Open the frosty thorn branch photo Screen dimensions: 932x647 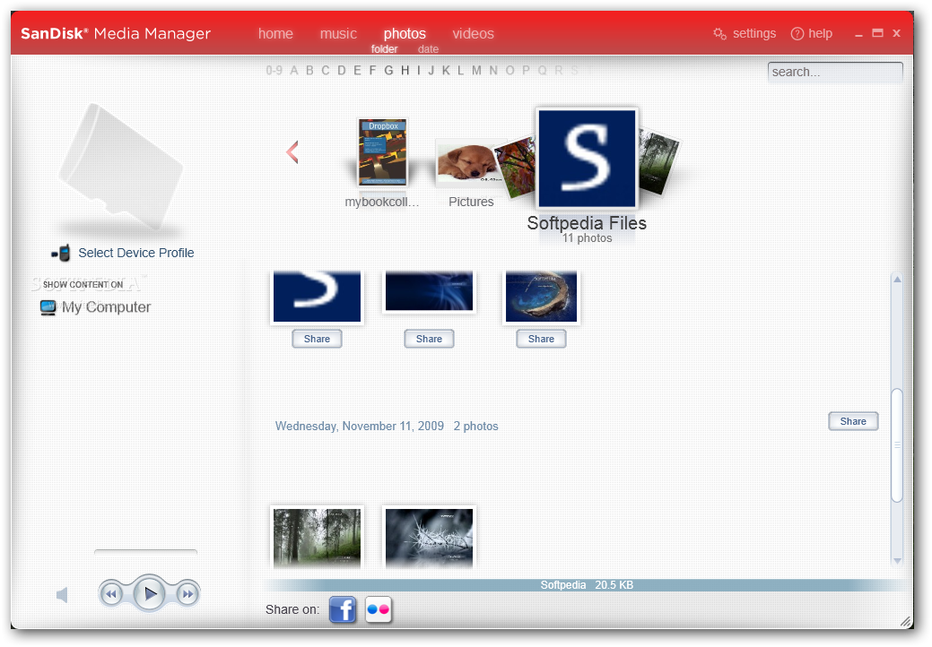[429, 537]
